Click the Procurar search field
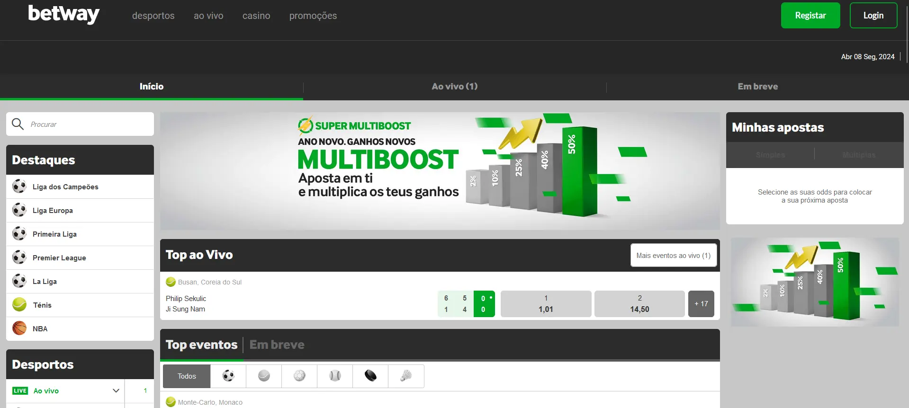Image resolution: width=909 pixels, height=408 pixels. tap(80, 124)
